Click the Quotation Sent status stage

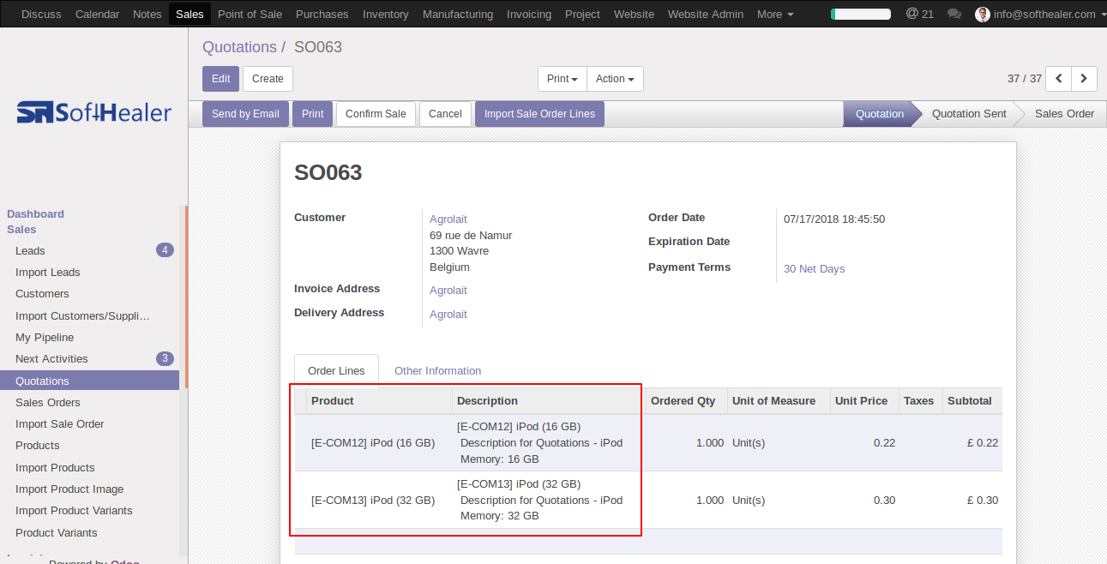tap(969, 114)
